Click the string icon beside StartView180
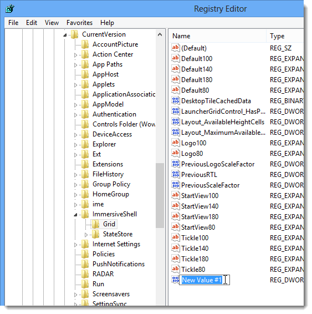312x314 pixels. [176, 216]
